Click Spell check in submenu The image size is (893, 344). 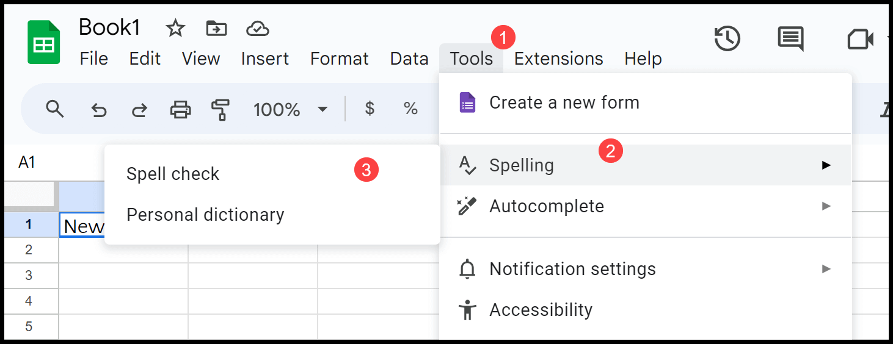tap(272, 174)
